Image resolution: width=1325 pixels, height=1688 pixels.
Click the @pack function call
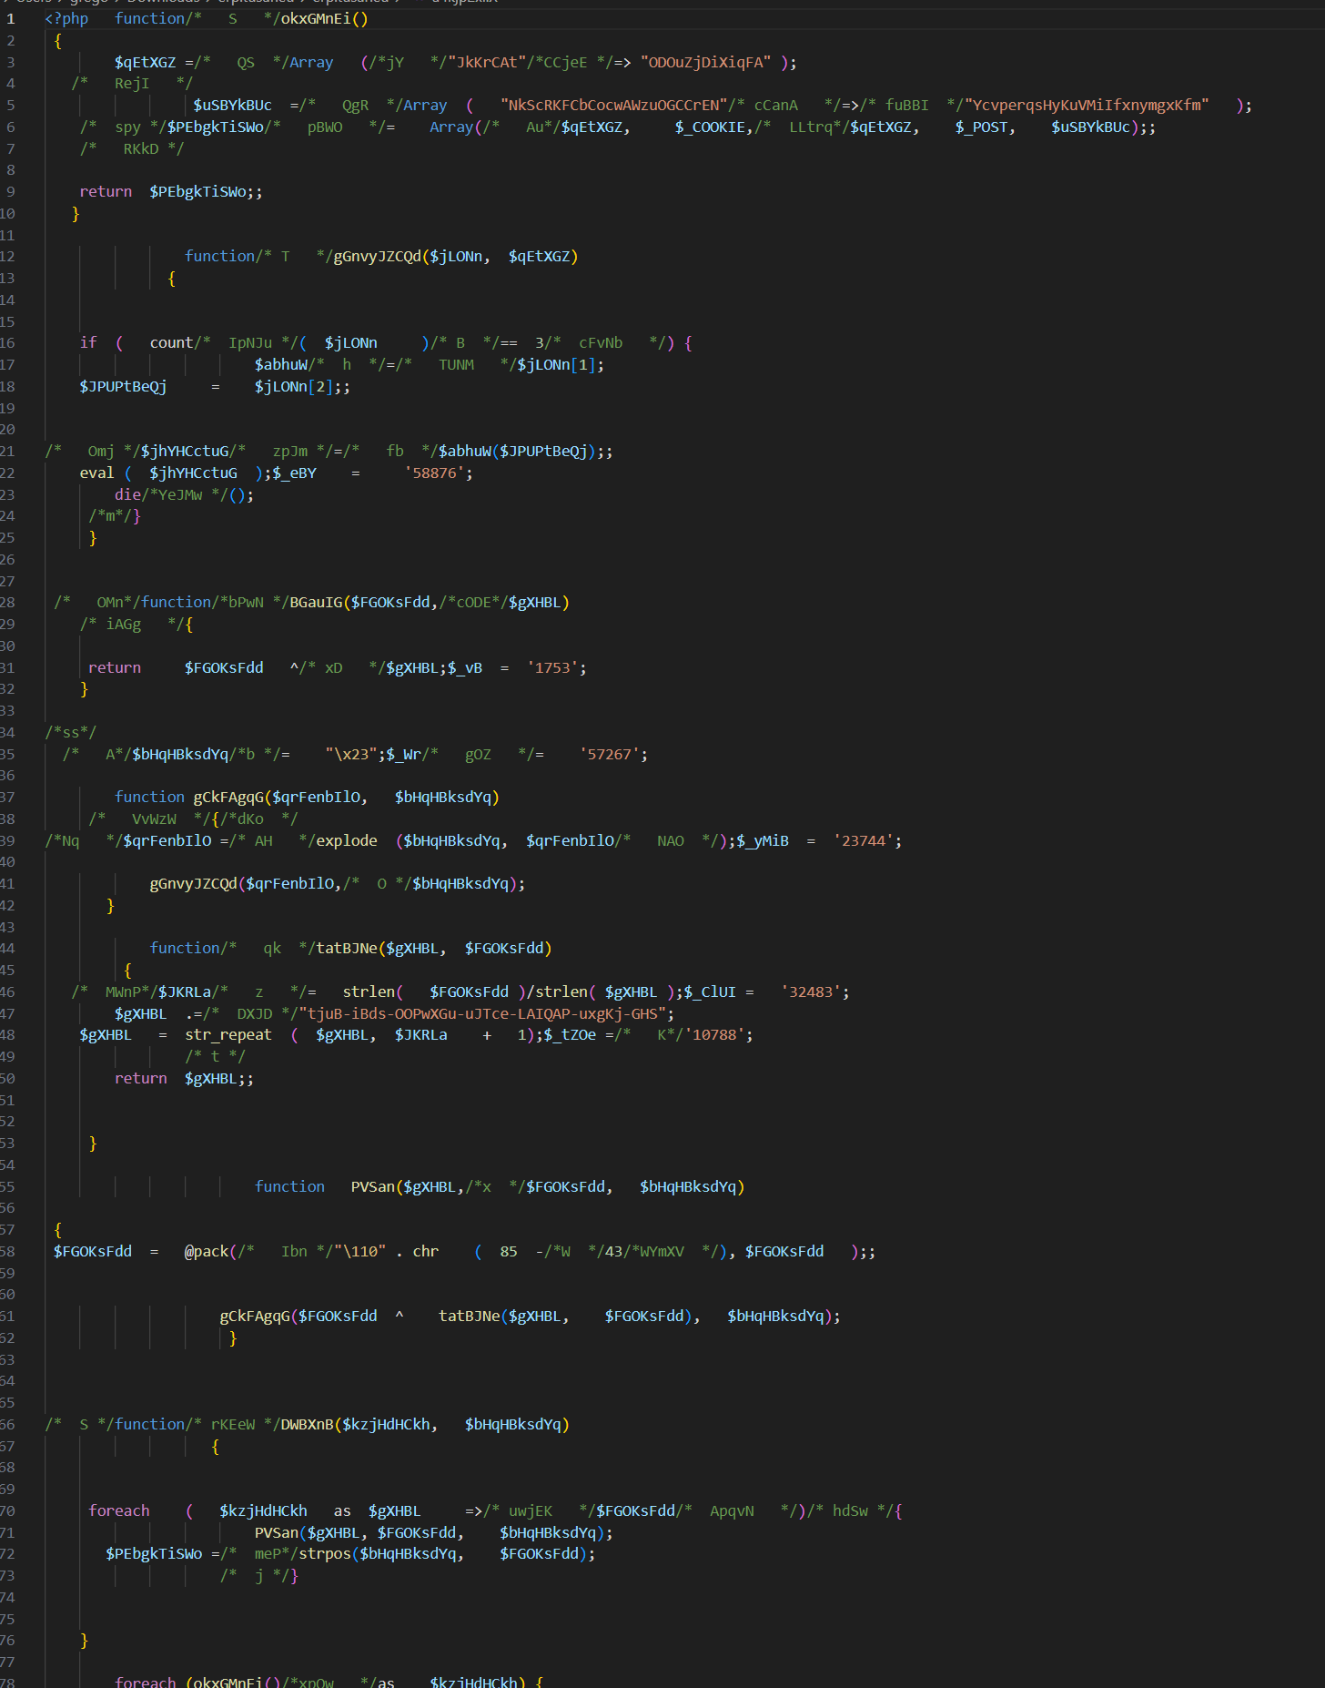coord(207,1251)
